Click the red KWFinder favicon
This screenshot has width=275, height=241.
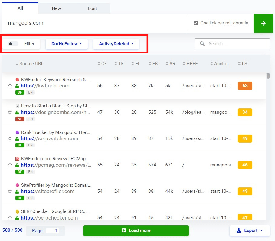coord(17,80)
